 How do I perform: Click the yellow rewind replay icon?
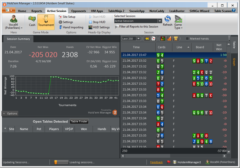pos(147,39)
